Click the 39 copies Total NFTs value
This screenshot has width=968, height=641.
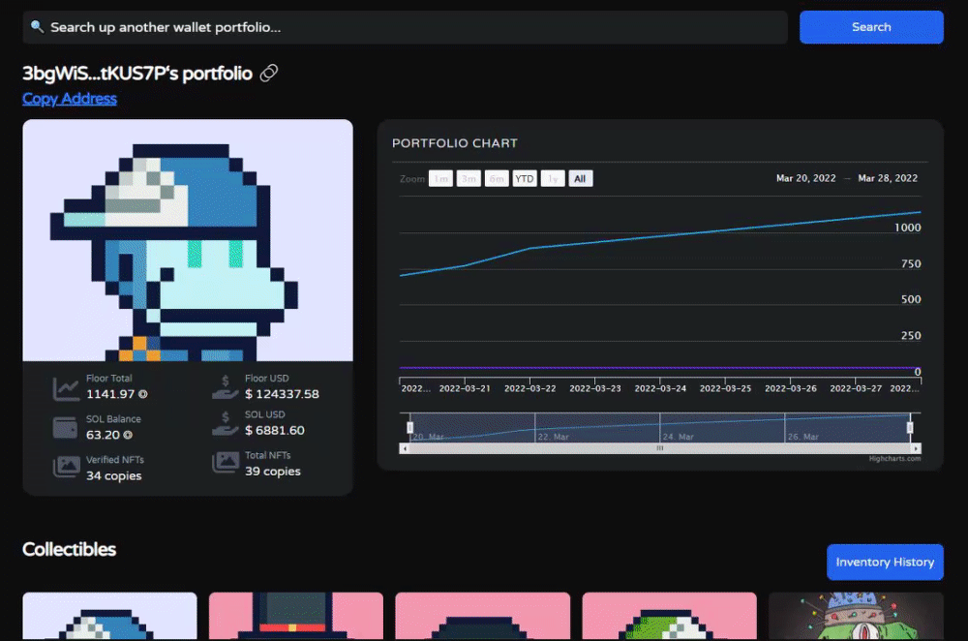coord(273,472)
